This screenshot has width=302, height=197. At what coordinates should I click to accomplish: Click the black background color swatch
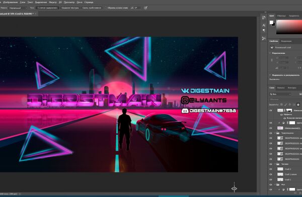tap(274, 25)
